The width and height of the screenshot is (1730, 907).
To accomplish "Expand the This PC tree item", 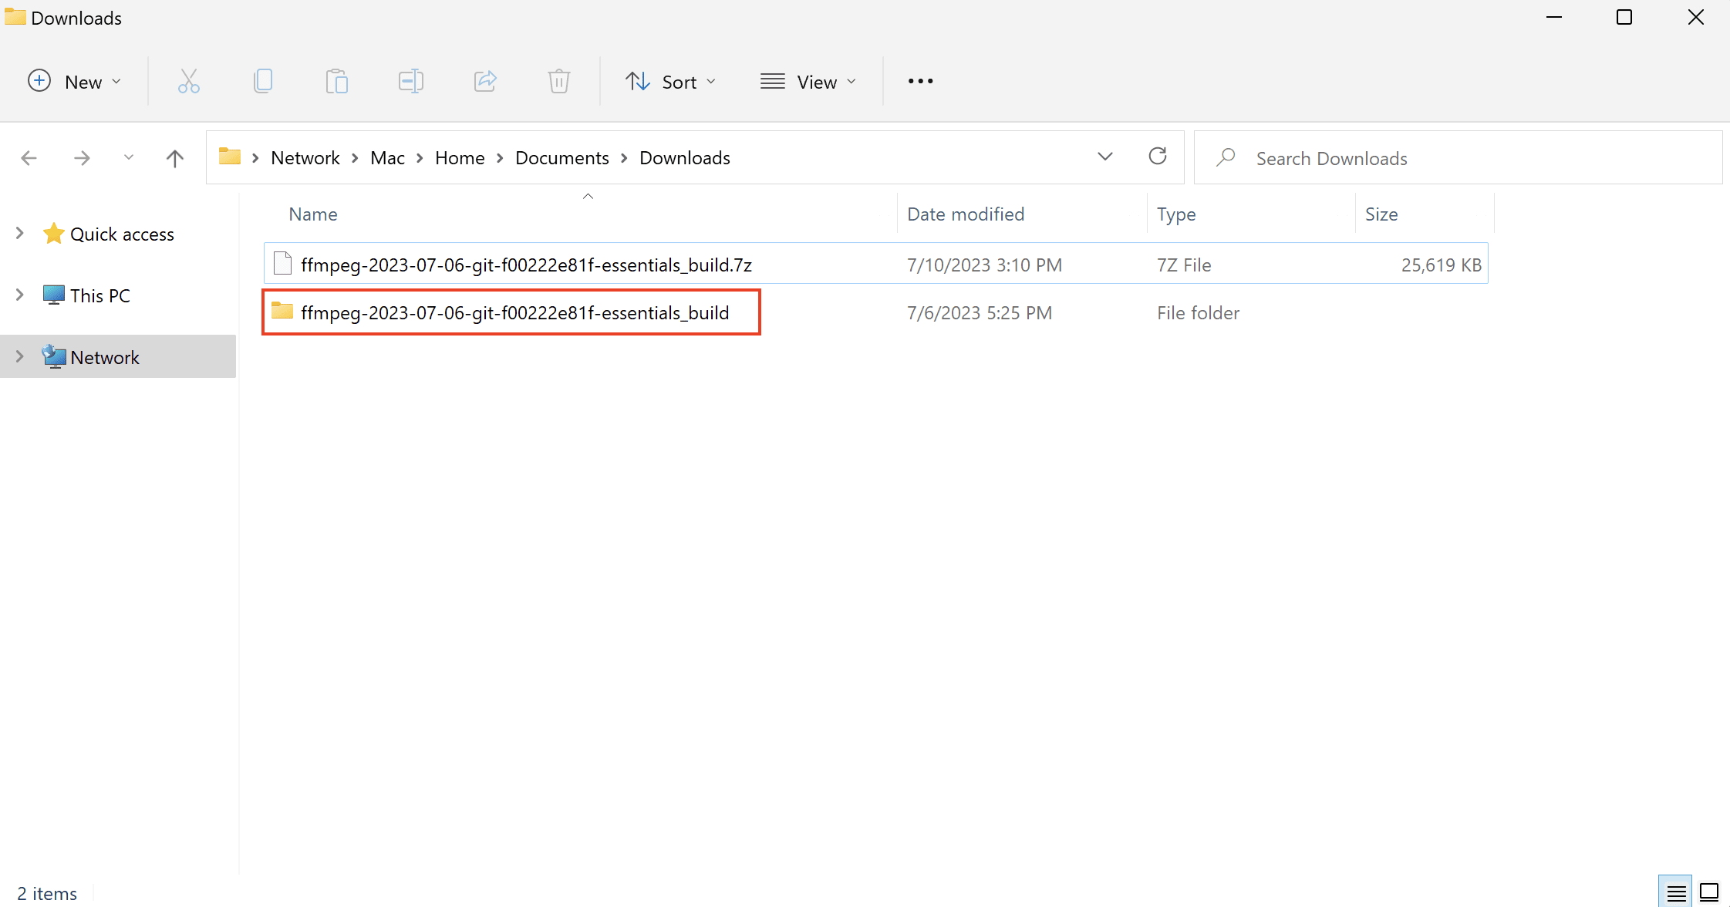I will point(19,295).
